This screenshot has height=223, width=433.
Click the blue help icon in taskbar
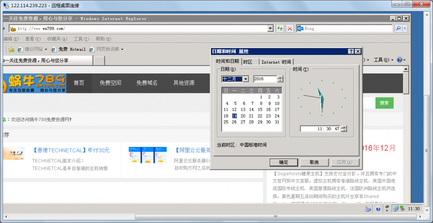[378, 209]
